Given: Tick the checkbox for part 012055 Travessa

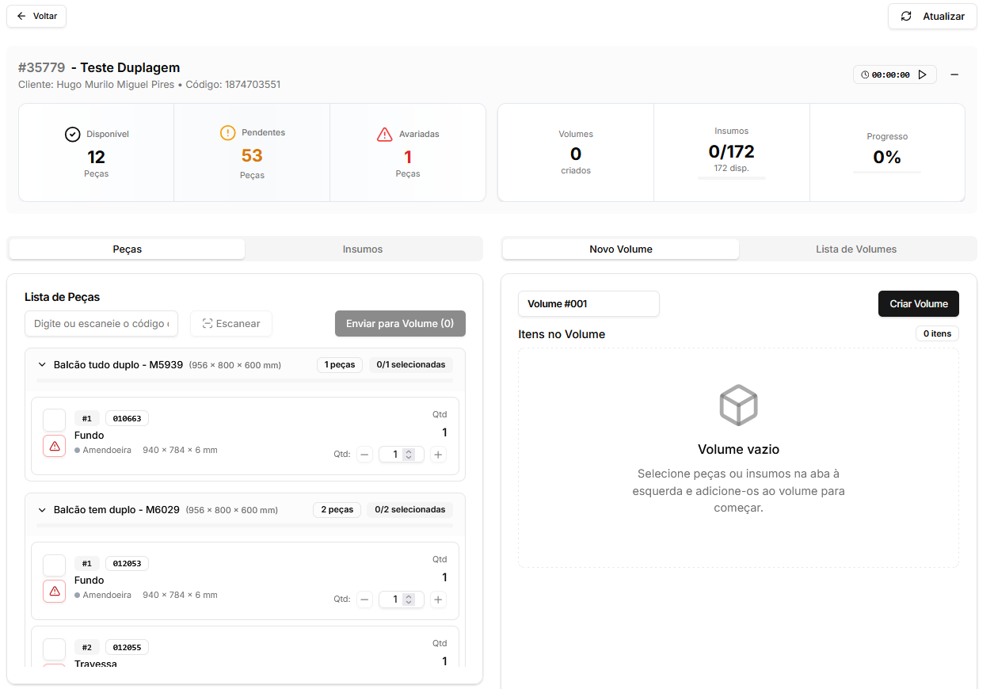Looking at the screenshot, I should (55, 649).
